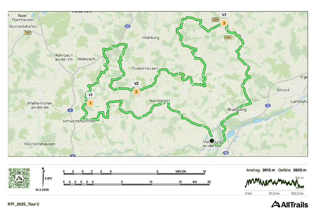Click the kilometer scale bar
The image size is (316, 223).
136,183
